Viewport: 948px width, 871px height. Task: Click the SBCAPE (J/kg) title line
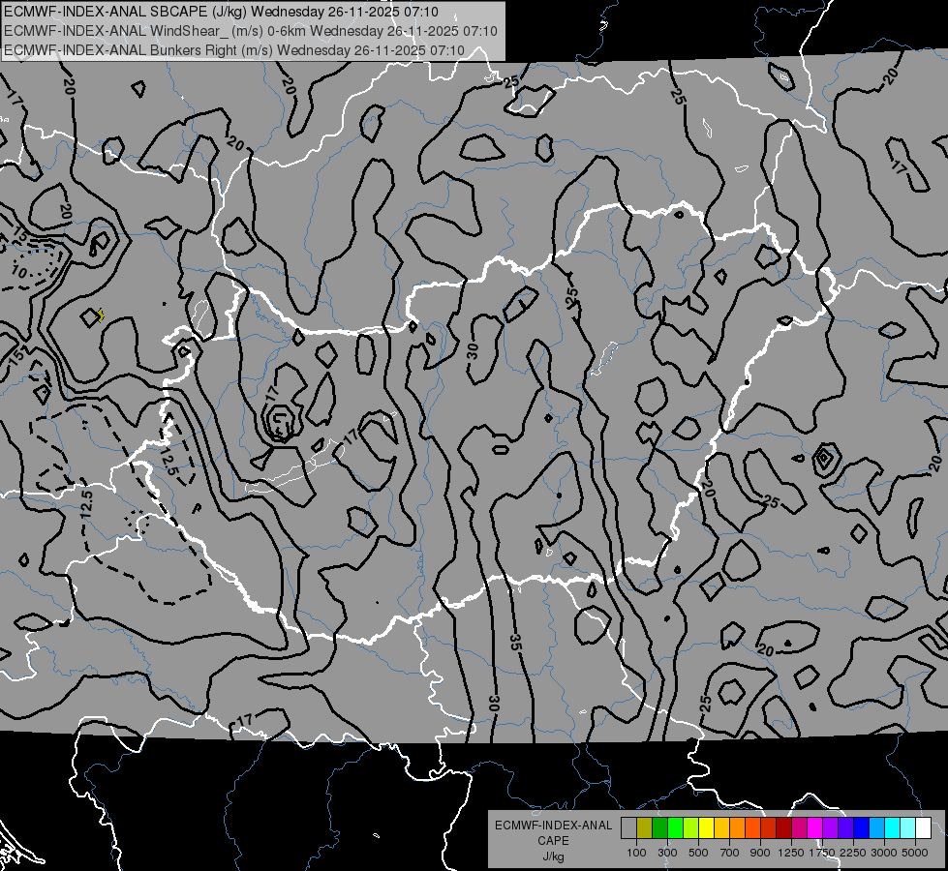tap(222, 12)
